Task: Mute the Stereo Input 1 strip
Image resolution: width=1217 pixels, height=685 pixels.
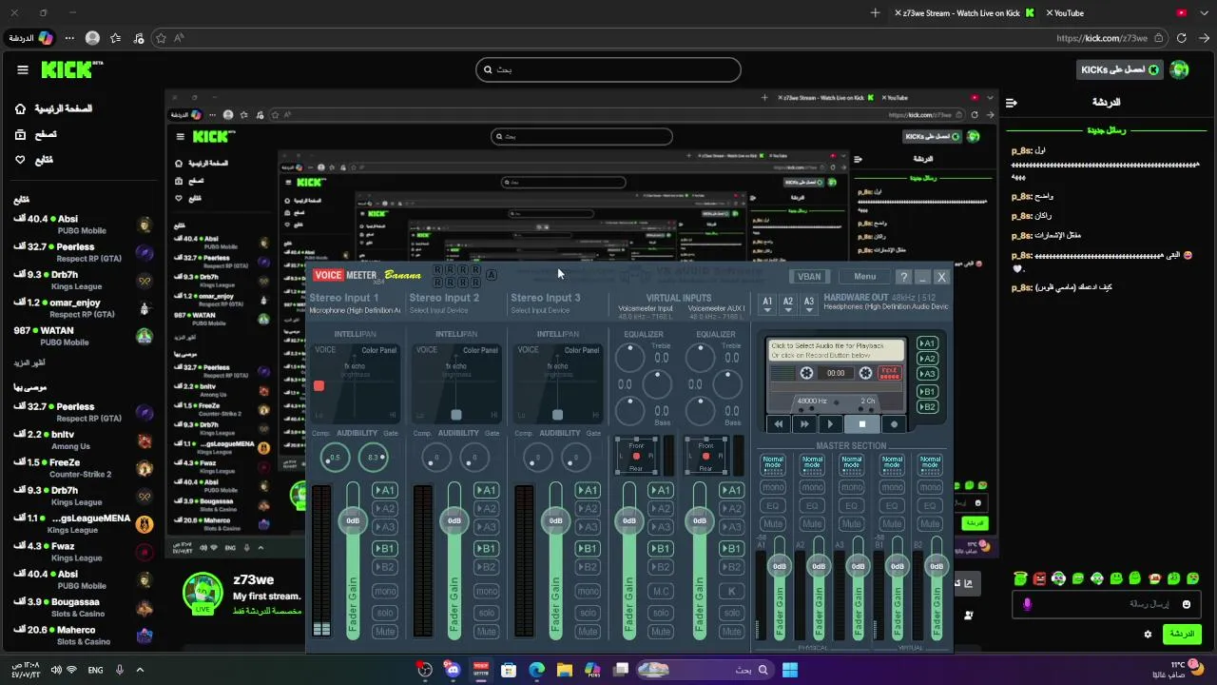Action: 384,632
